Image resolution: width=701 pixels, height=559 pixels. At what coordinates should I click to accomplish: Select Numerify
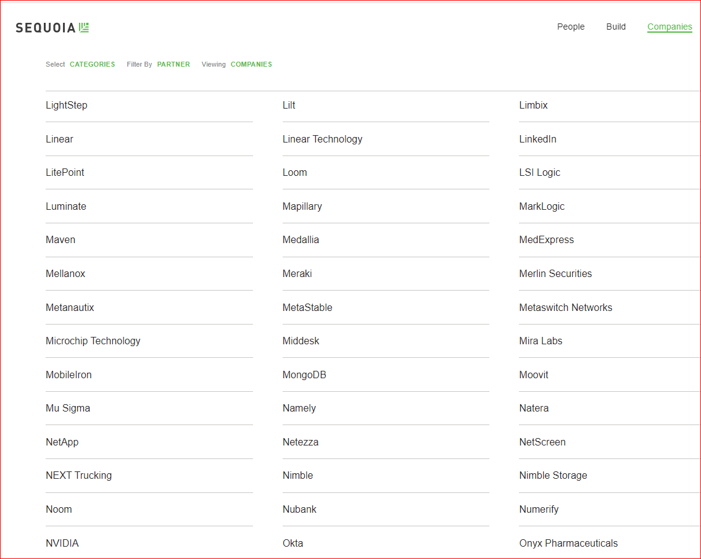tap(539, 510)
